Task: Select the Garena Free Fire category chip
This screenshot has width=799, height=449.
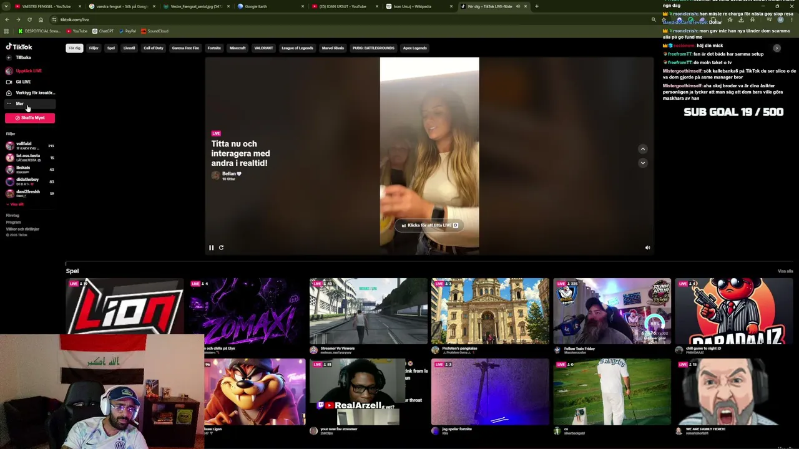Action: [x=185, y=48]
